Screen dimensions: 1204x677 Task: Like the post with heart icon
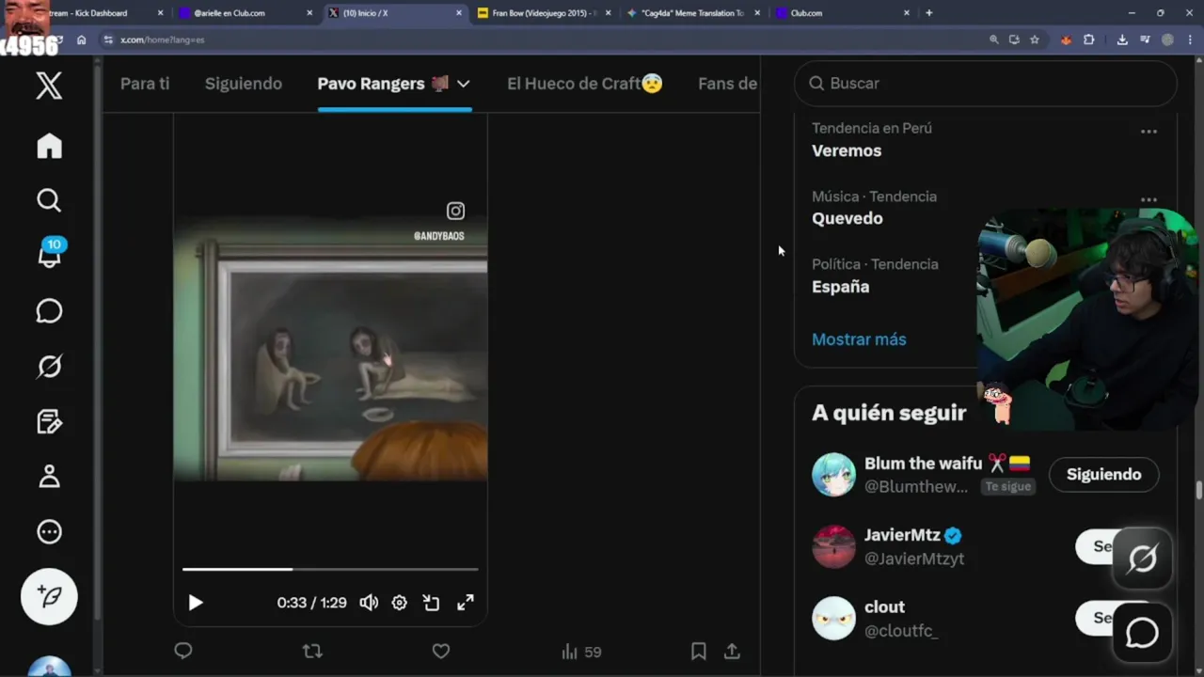pyautogui.click(x=441, y=651)
